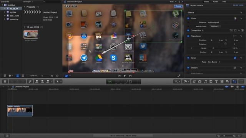246x138 pixels.
Task: Open the Keyword Editor key icon
Action: click(x=30, y=82)
